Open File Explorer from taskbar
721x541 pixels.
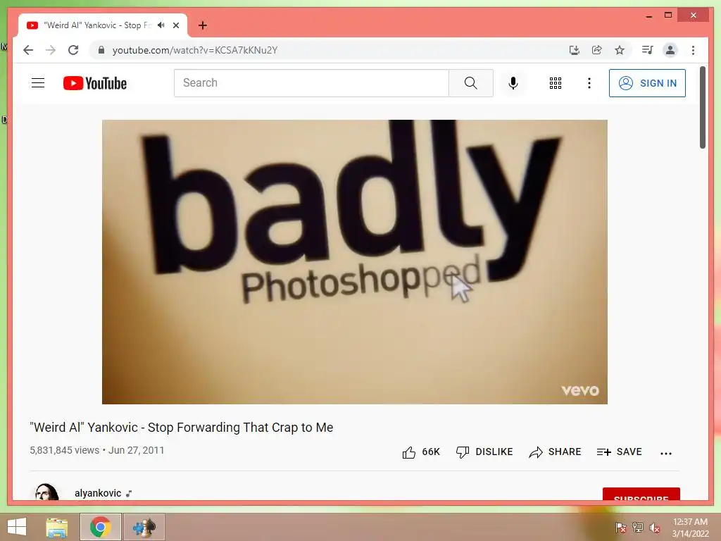coord(57,527)
